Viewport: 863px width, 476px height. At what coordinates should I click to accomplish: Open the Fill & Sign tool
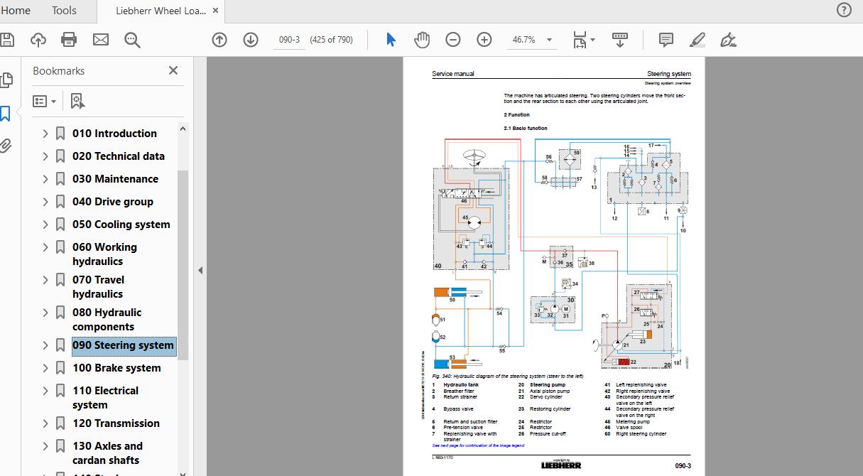pyautogui.click(x=727, y=40)
